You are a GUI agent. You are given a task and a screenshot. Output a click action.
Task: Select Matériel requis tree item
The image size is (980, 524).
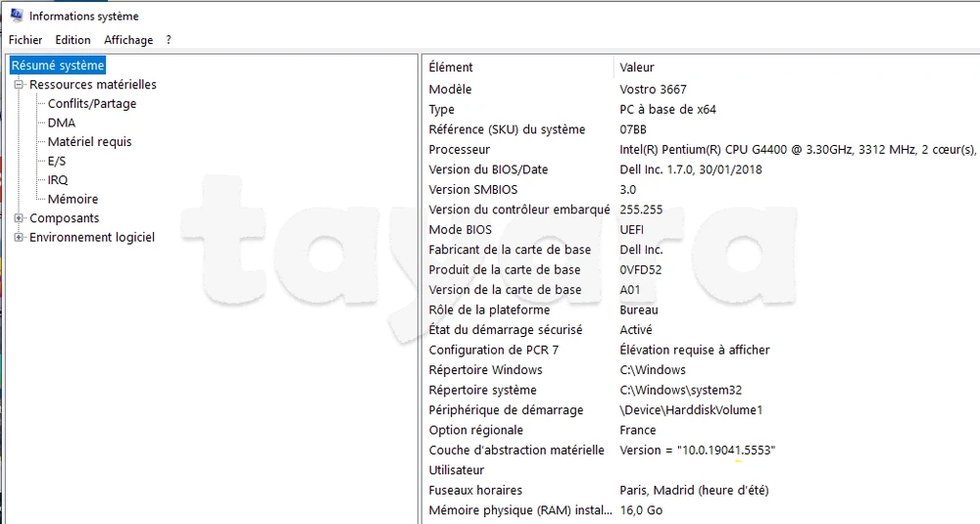pyautogui.click(x=89, y=142)
